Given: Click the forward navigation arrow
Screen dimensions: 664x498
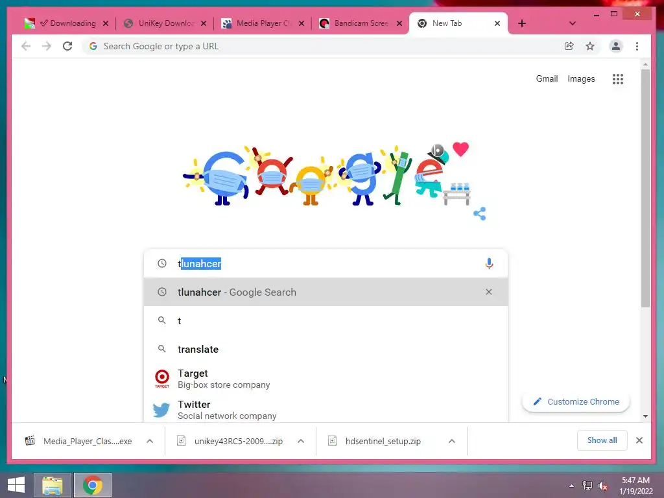Looking at the screenshot, I should (47, 46).
